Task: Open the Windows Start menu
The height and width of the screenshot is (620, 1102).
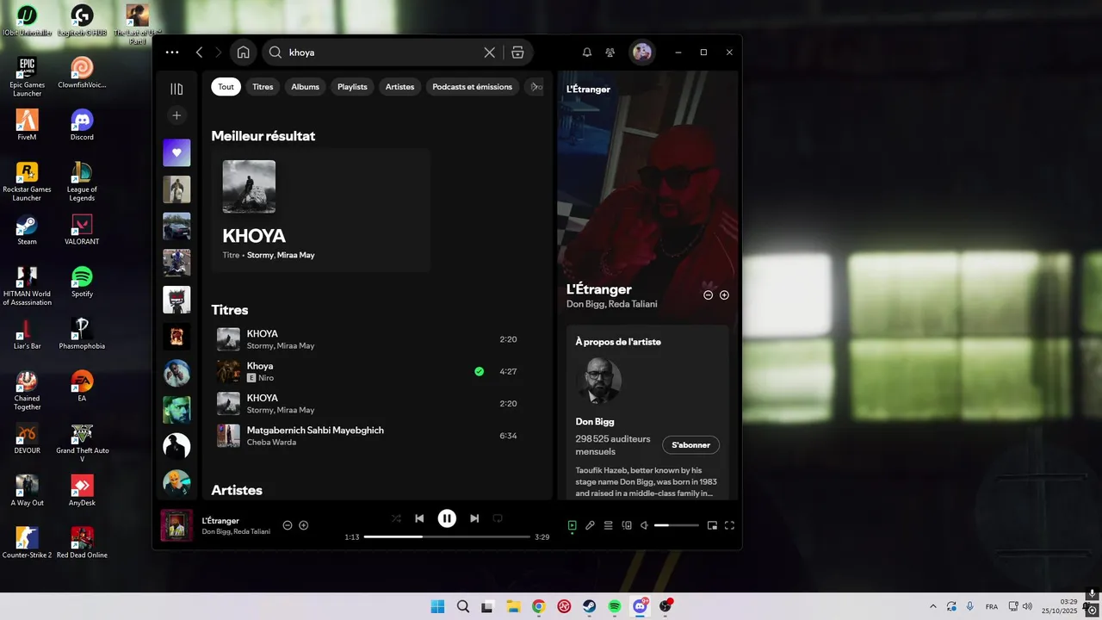Action: click(x=437, y=606)
